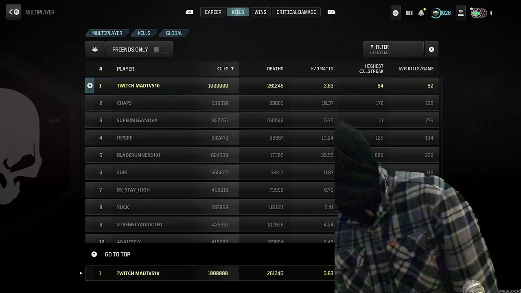Screen dimensions: 521x293
Task: Click the Avg Kills/Game column header
Action: (416, 69)
